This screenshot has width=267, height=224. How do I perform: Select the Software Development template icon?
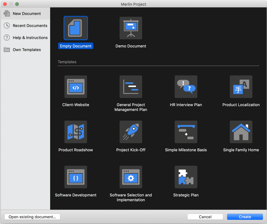tap(76, 177)
